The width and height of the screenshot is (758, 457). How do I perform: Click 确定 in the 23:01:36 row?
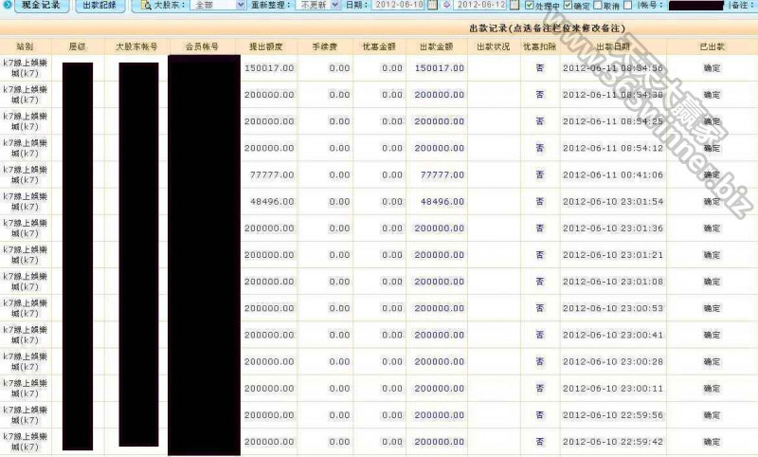click(713, 228)
